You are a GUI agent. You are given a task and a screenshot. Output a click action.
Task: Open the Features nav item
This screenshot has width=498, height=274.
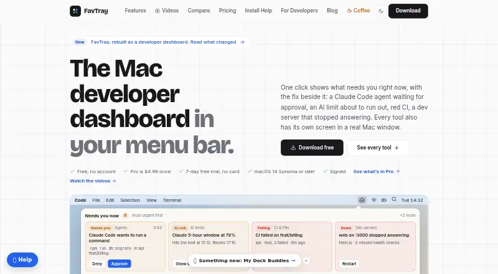tap(135, 11)
